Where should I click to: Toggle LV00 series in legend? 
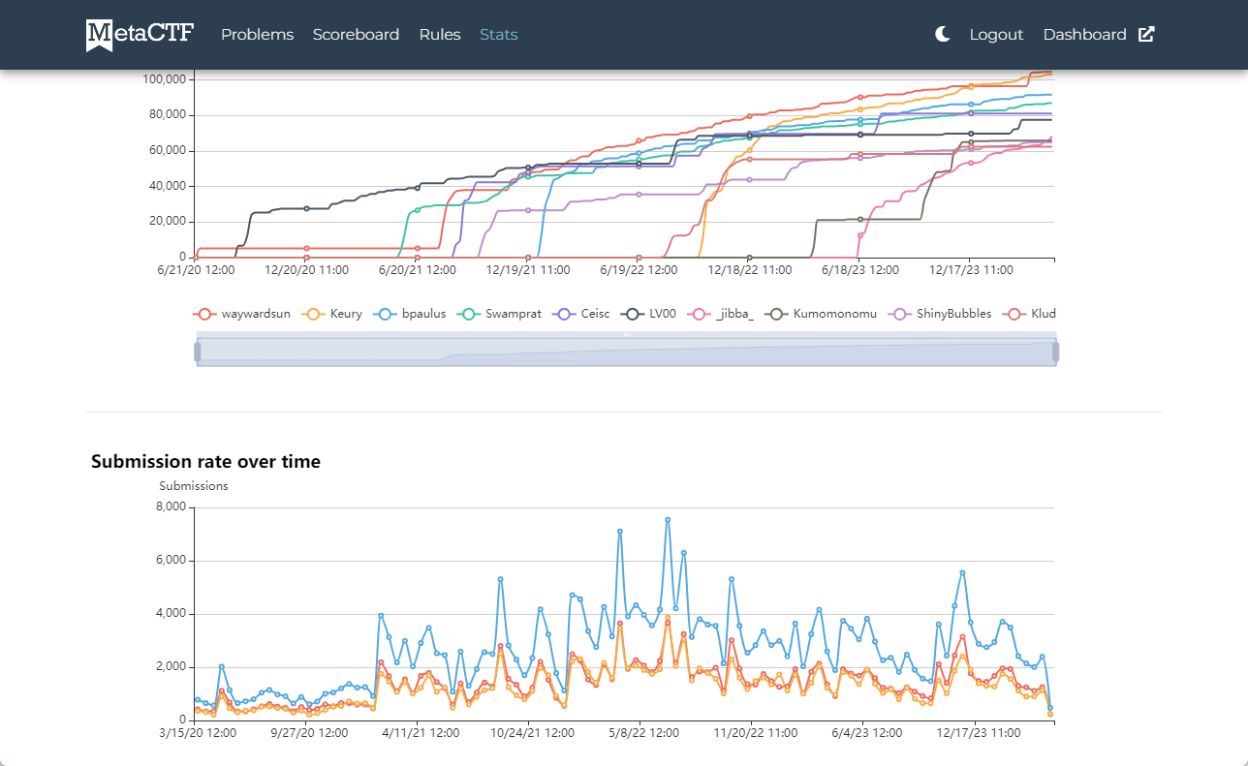pos(649,314)
